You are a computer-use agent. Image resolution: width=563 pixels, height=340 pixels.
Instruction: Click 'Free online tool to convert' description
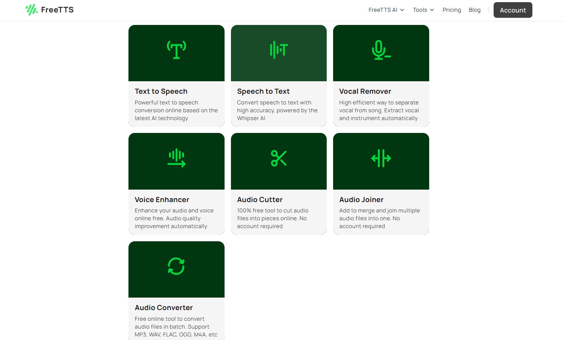(x=176, y=327)
